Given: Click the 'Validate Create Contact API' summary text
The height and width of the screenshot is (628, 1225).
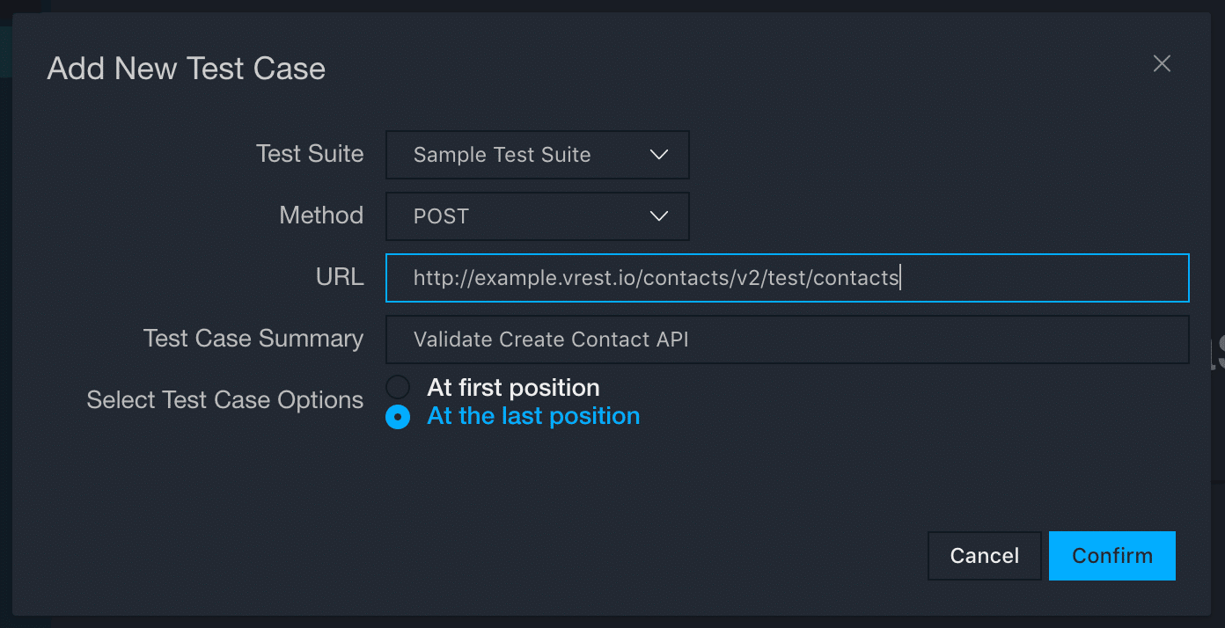Looking at the screenshot, I should pyautogui.click(x=551, y=340).
